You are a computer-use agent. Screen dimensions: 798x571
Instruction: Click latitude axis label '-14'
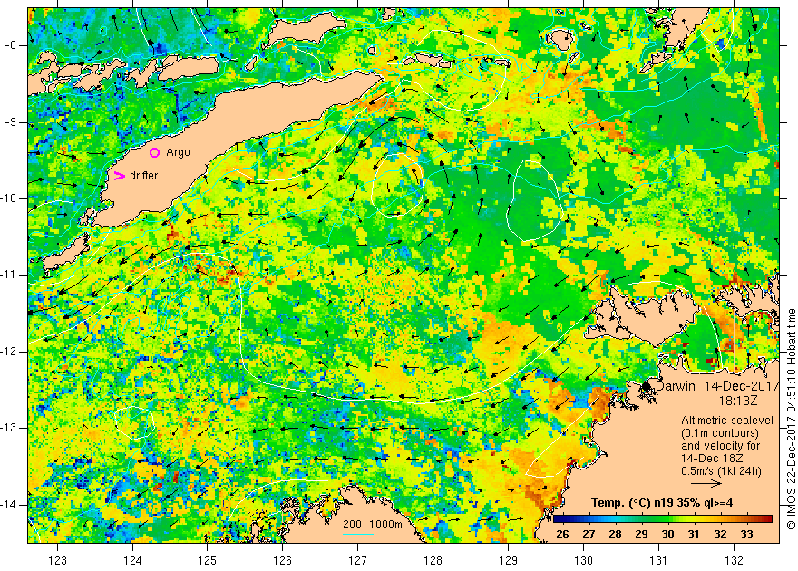[10, 505]
